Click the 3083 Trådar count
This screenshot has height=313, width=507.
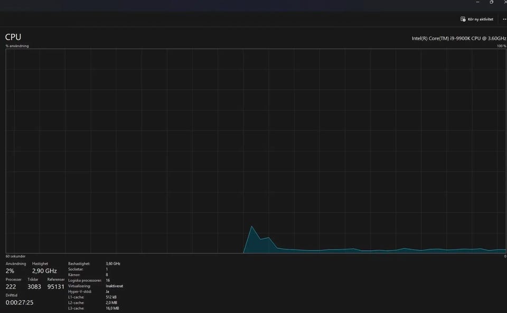point(34,287)
